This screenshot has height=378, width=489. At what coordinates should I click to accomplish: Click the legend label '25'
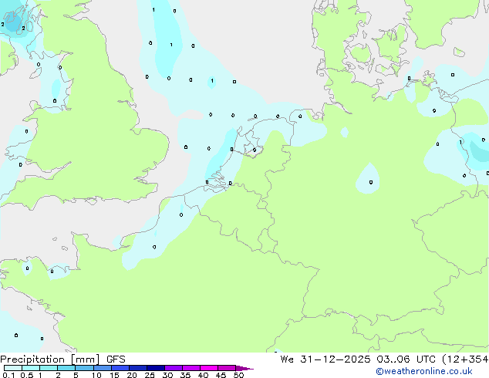point(150,375)
